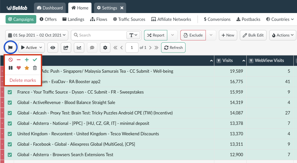The image size is (297, 163).
Task: Open column settings gear button
Action: [105, 48]
